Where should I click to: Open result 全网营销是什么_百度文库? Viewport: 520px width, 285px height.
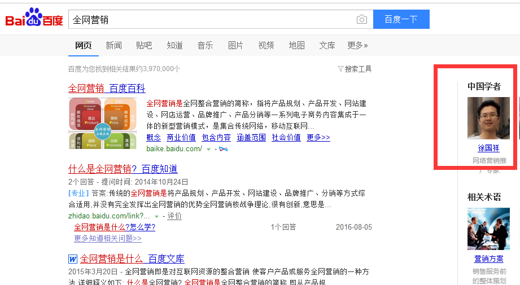(x=132, y=259)
